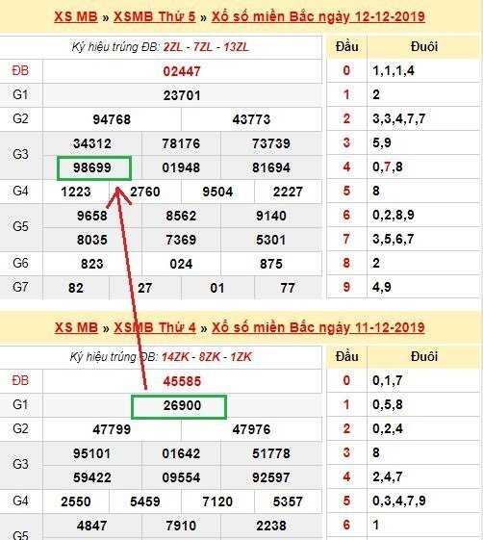
Task: Select tail values 0,1,7 in lower table
Action: (388, 380)
